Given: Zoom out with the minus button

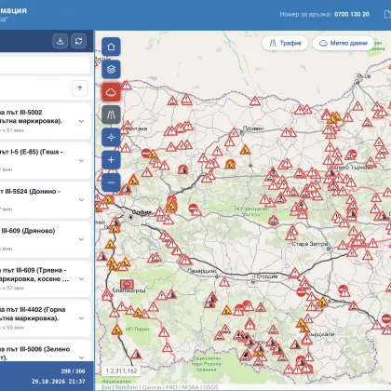Looking at the screenshot, I should [x=111, y=182].
